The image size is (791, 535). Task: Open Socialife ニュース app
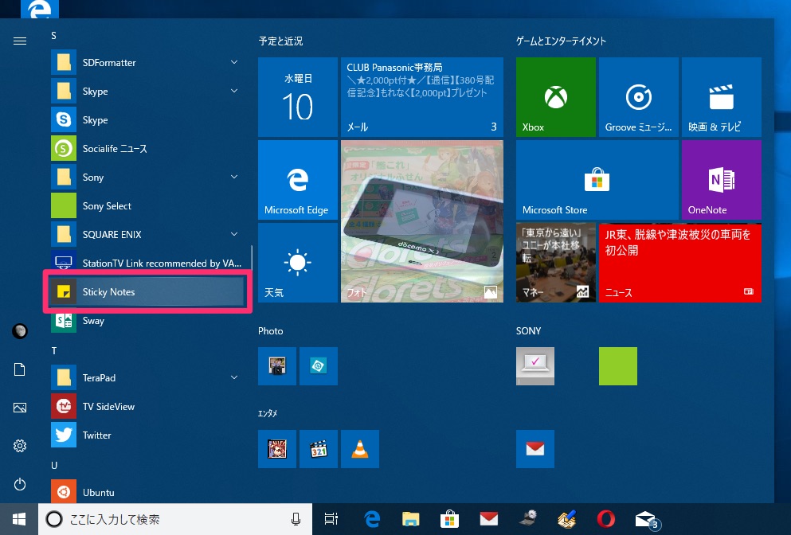click(148, 149)
